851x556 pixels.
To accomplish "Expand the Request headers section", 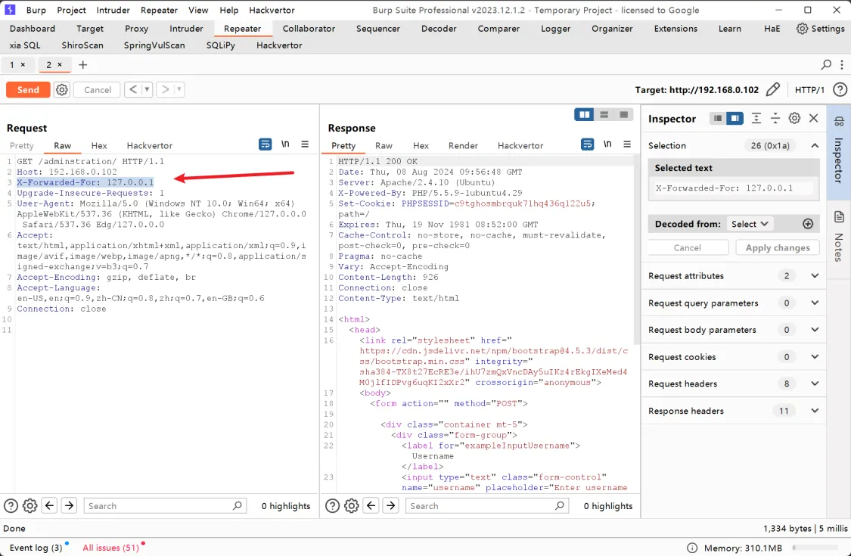I will [815, 384].
